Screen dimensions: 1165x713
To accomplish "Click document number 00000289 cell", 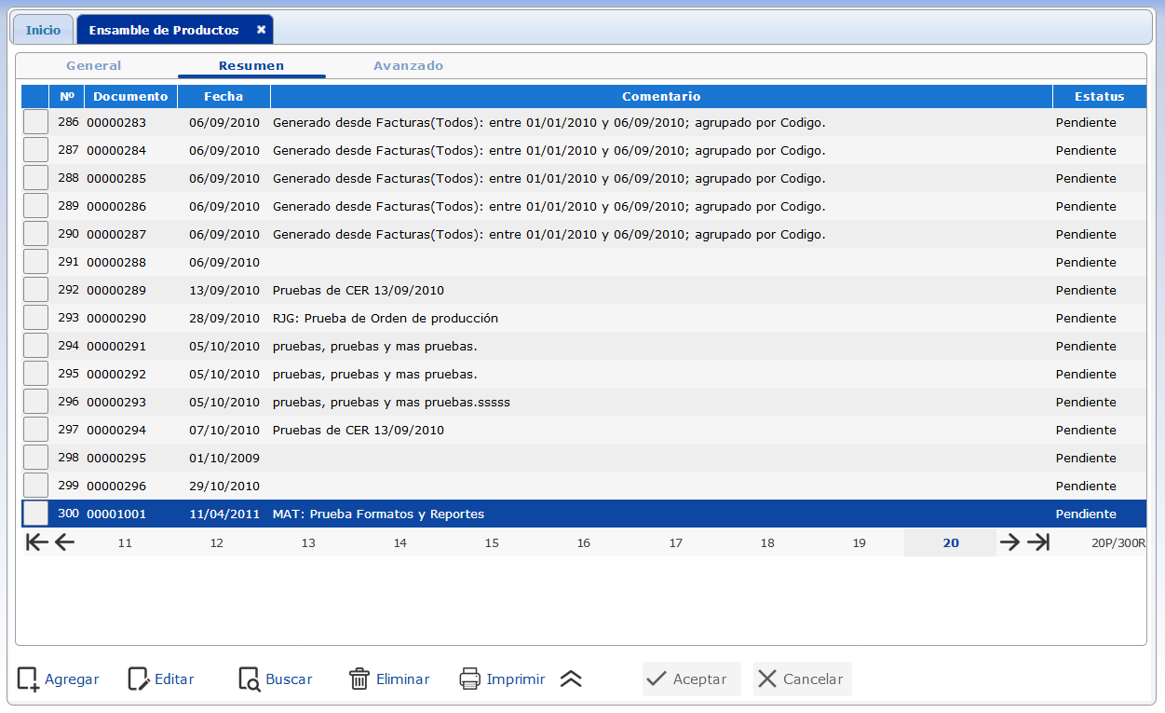I will tap(116, 290).
